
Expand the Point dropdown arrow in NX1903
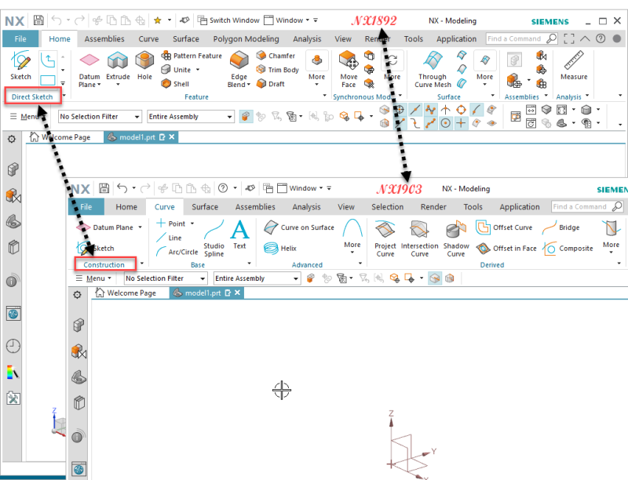pos(192,224)
